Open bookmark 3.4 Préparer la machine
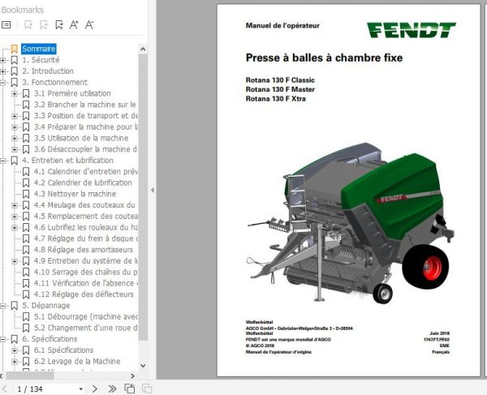This screenshot has width=487, height=395. coord(86,127)
